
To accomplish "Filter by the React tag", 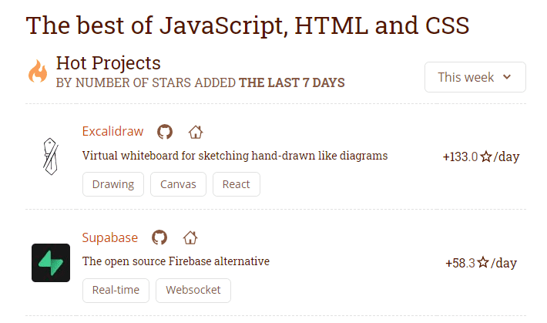I will [x=236, y=184].
